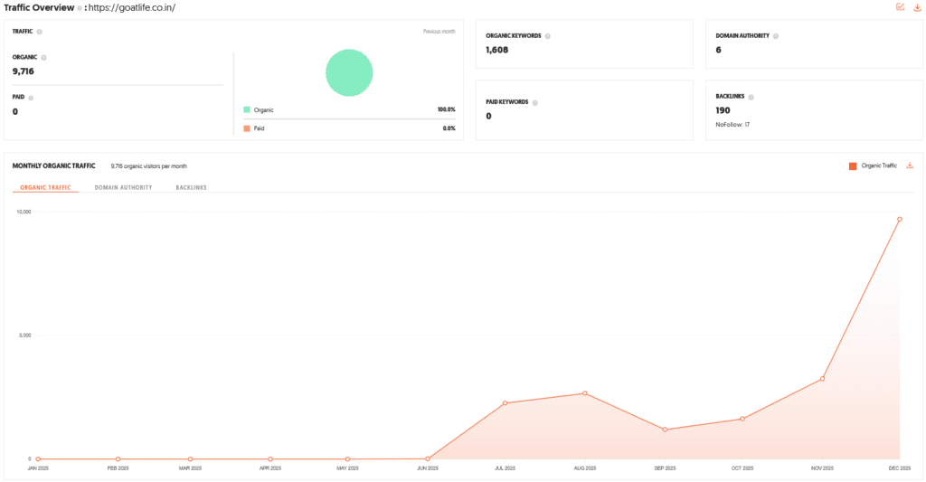Click the green Organic legend swatch
The width and height of the screenshot is (926, 482).
[x=247, y=109]
